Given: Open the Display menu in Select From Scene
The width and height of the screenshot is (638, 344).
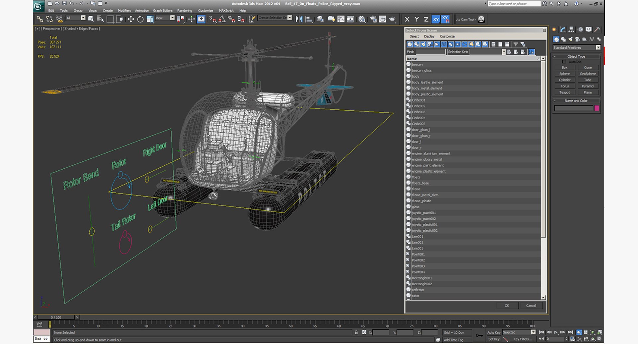Looking at the screenshot, I should coord(429,36).
